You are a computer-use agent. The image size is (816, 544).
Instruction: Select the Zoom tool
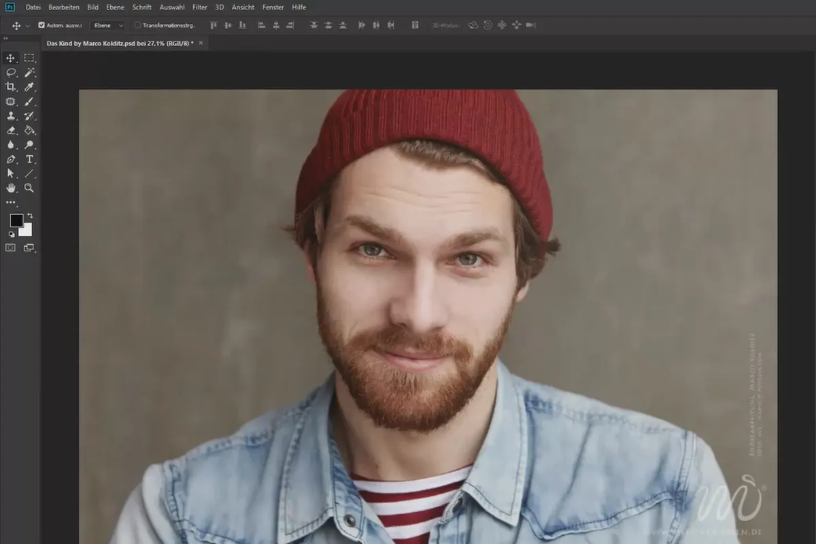click(29, 188)
